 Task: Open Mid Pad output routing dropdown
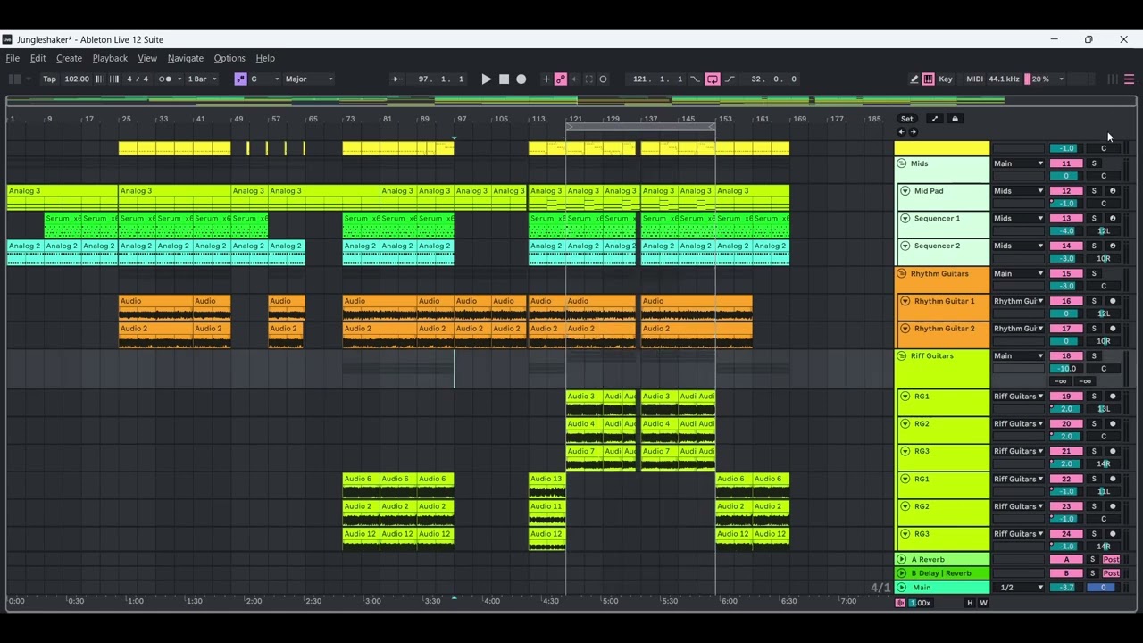[1018, 191]
